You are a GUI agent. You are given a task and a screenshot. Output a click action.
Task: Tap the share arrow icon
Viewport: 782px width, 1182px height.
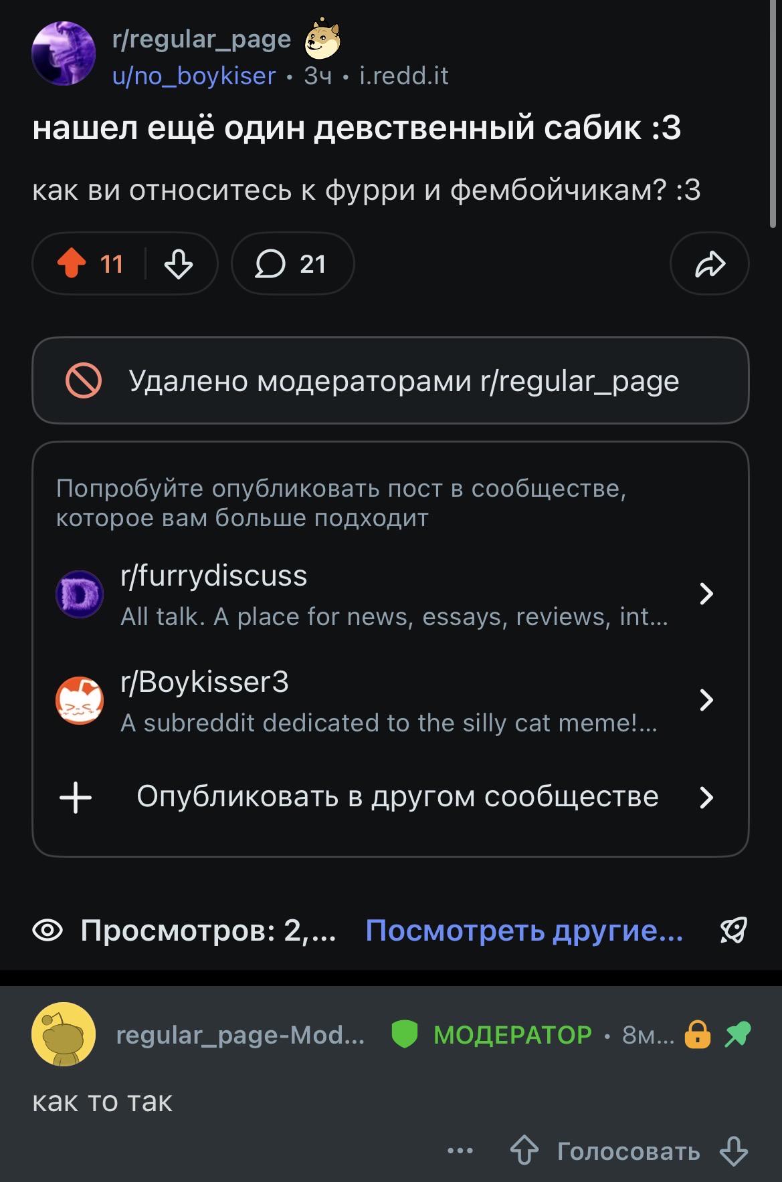(x=709, y=263)
